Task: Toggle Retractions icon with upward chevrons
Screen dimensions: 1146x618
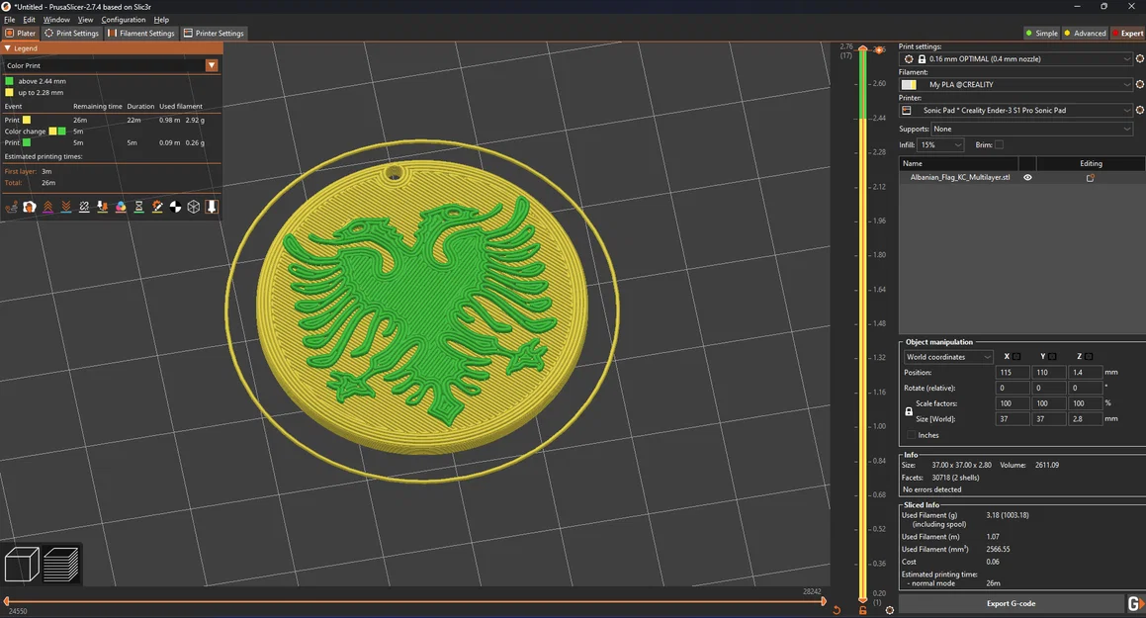Action: click(47, 207)
